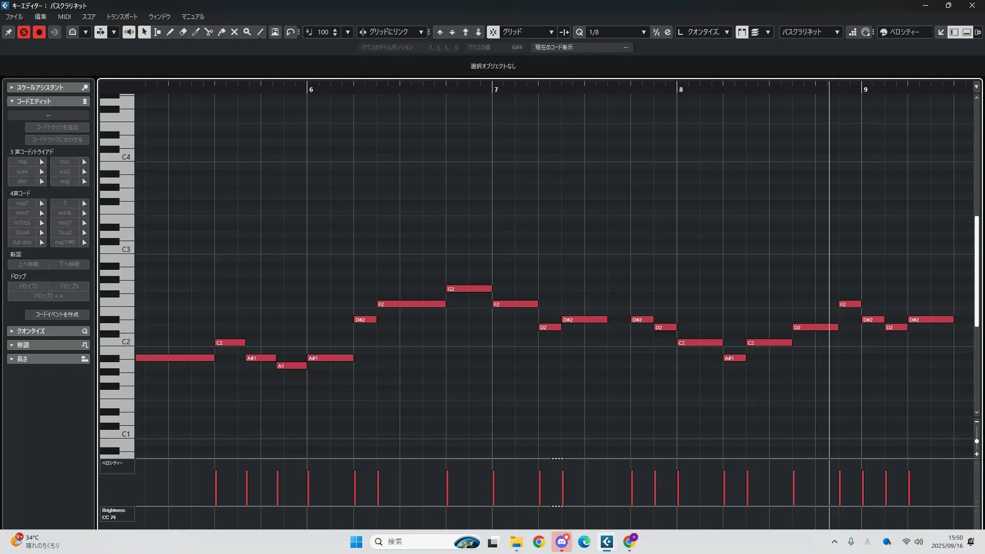
Task: Activate the Zoom magnifier tool
Action: pyautogui.click(x=247, y=32)
